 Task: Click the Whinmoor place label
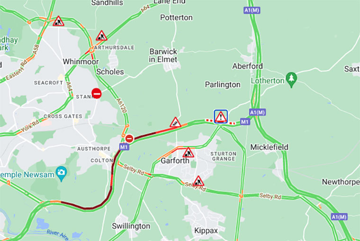coord(81,62)
